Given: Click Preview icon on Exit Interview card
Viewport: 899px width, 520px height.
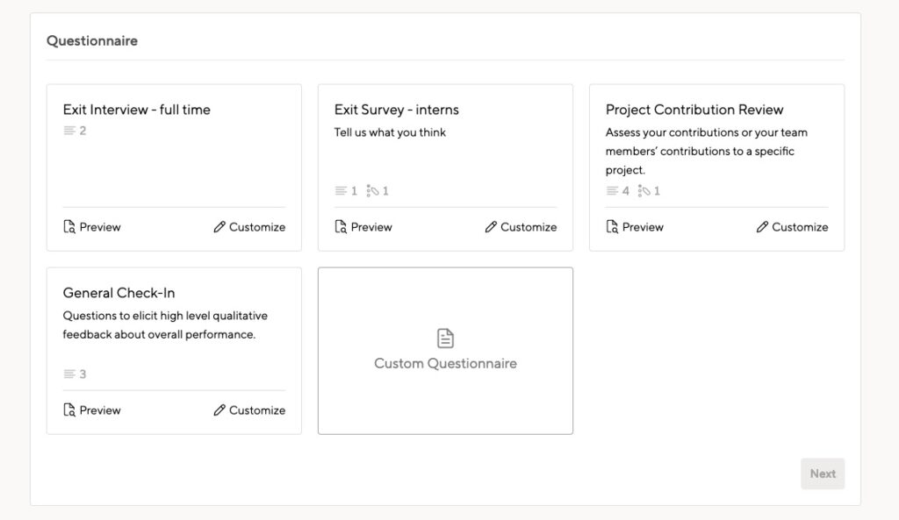Looking at the screenshot, I should click(x=69, y=227).
